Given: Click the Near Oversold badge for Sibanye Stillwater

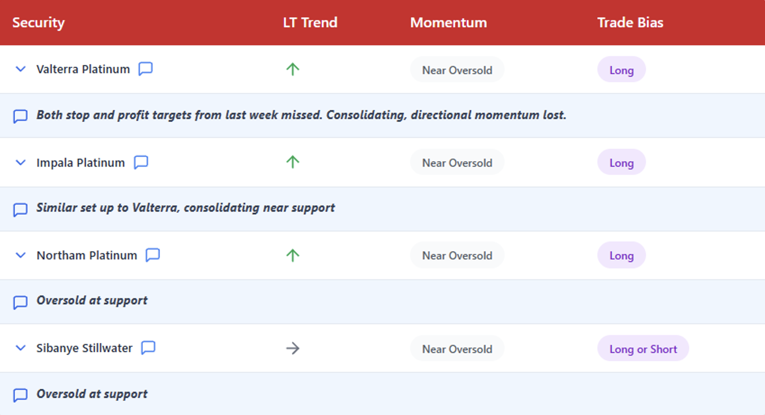Looking at the screenshot, I should point(457,349).
